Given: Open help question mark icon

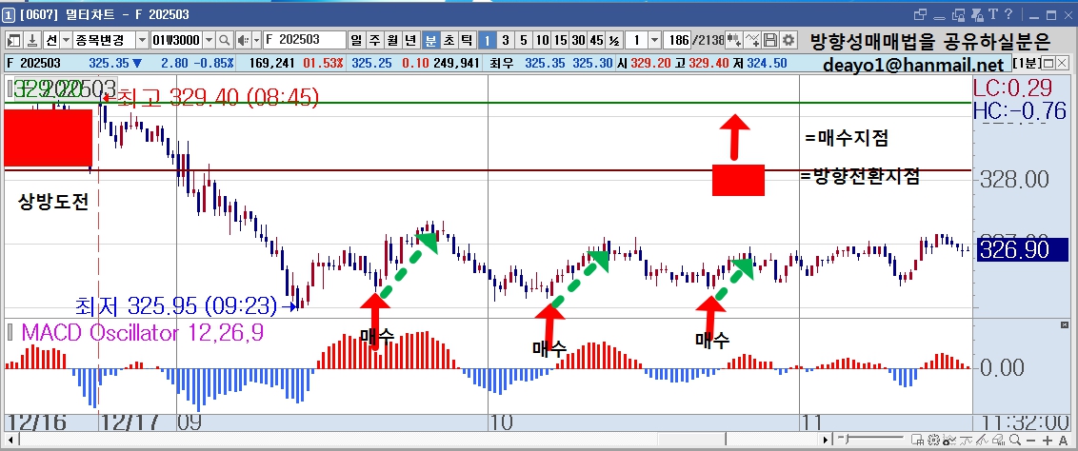Looking at the screenshot, I should coord(1008,14).
